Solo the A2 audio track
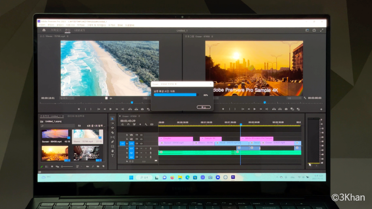The height and width of the screenshot is (209, 372). pos(146,153)
